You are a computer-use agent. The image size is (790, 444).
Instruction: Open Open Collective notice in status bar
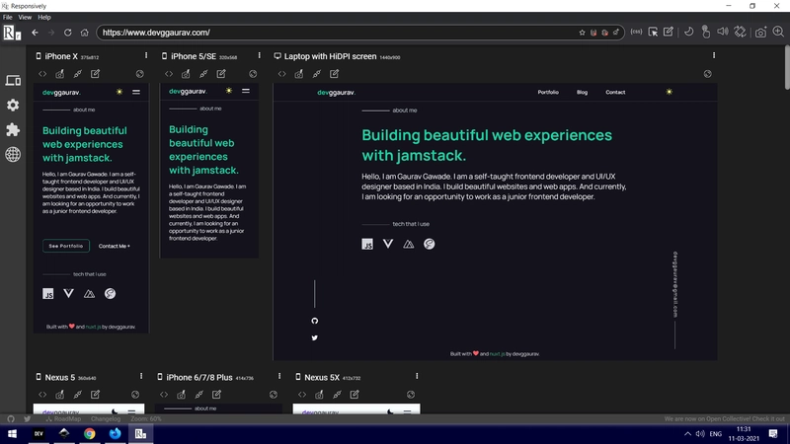(x=724, y=418)
